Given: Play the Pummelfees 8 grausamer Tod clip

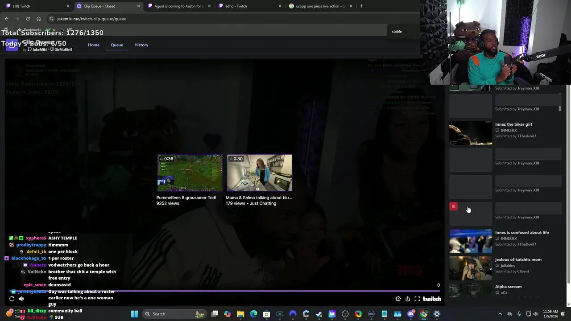Looking at the screenshot, I should pos(190,173).
